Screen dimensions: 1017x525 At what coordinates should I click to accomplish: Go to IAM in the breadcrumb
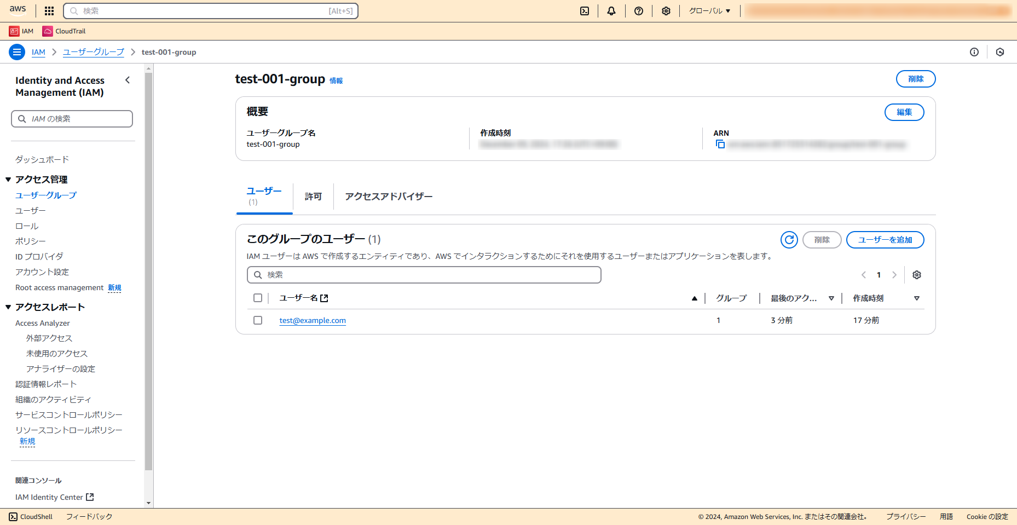click(x=38, y=52)
